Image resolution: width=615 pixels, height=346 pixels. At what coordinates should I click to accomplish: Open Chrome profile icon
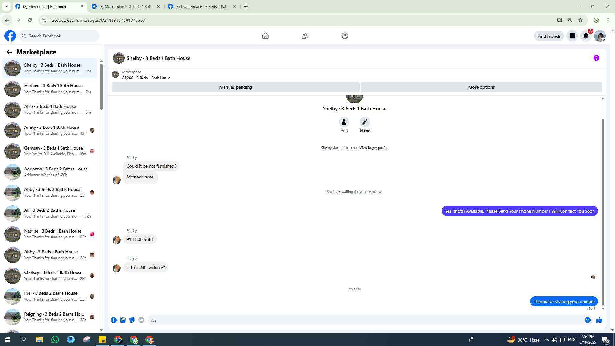596,20
